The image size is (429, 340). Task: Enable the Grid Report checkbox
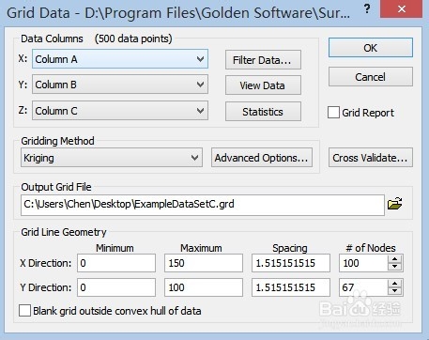[333, 113]
